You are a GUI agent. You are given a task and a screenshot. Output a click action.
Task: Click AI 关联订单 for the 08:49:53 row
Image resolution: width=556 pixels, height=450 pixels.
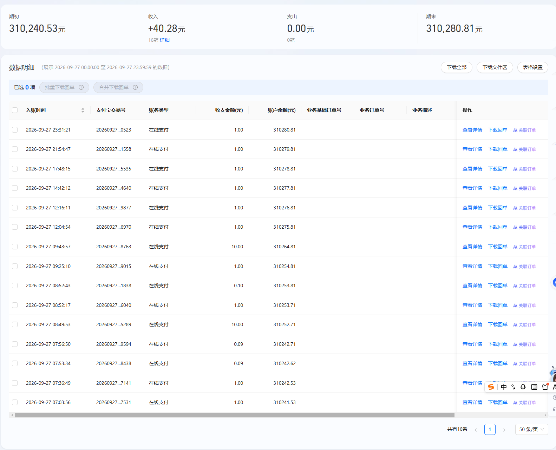pyautogui.click(x=524, y=325)
